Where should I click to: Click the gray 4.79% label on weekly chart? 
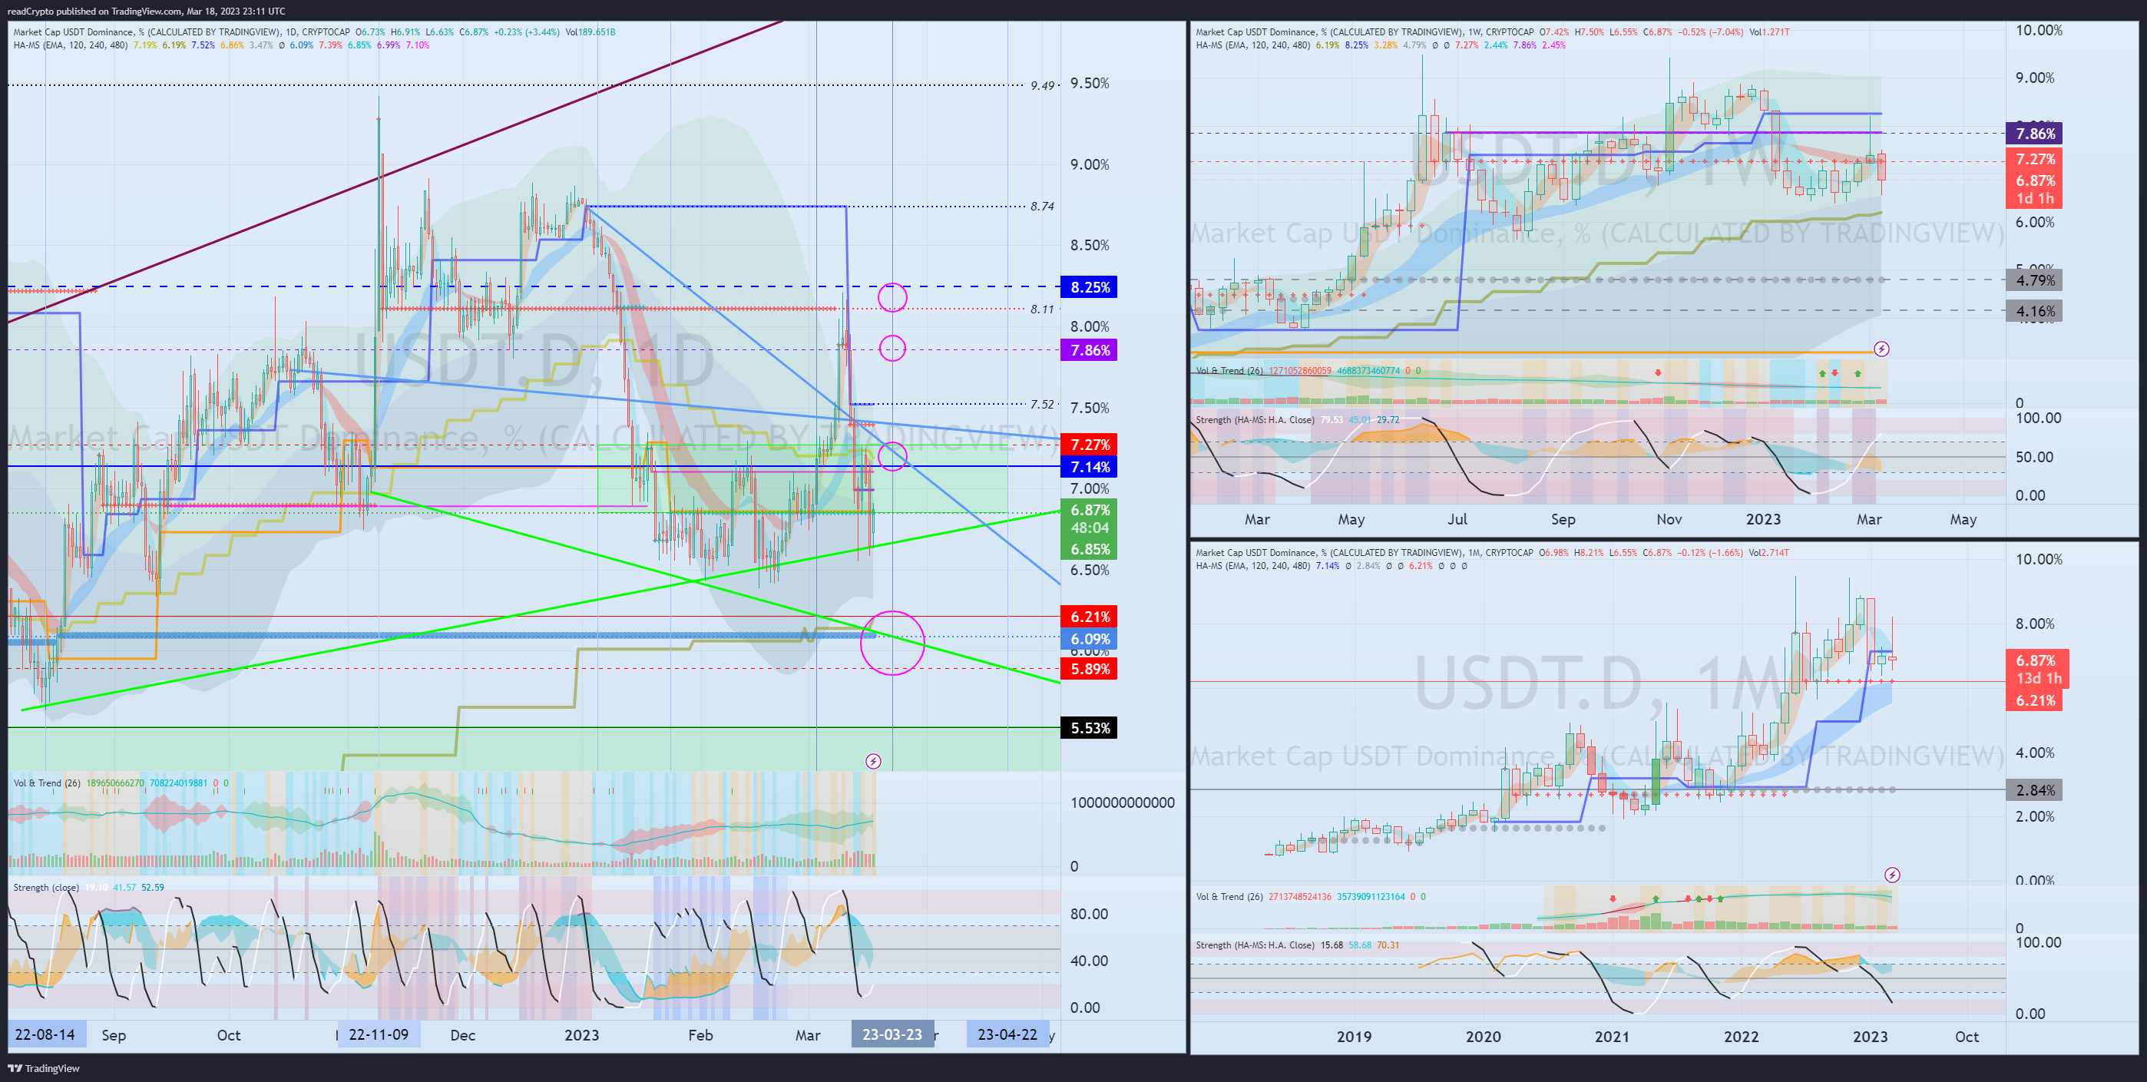(2033, 280)
